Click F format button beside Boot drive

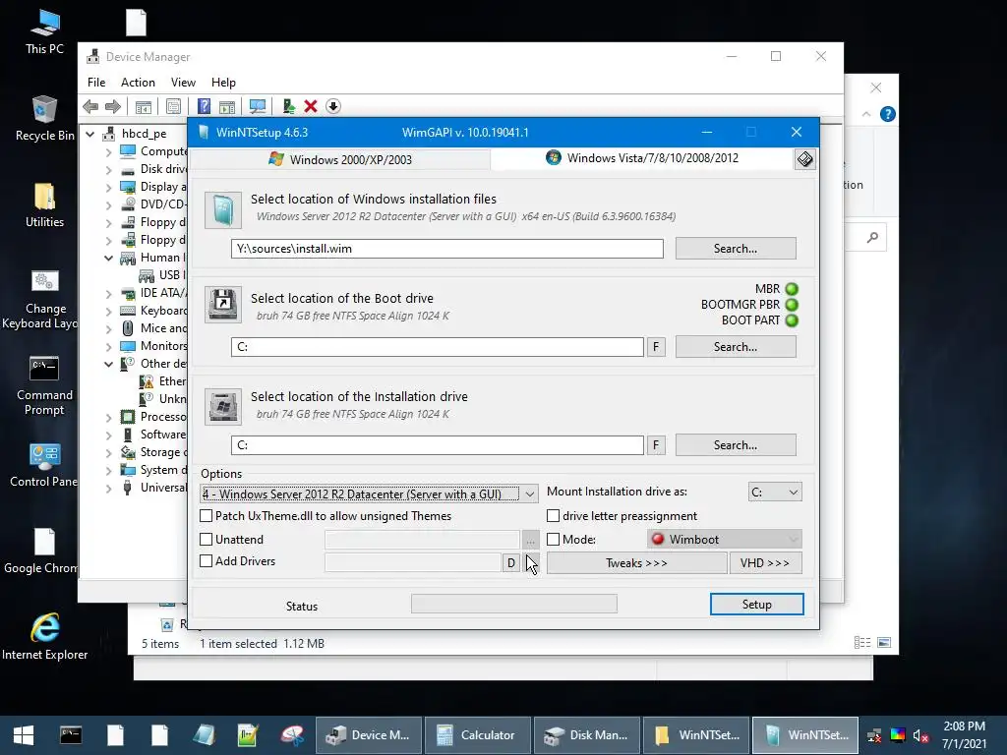(x=656, y=347)
